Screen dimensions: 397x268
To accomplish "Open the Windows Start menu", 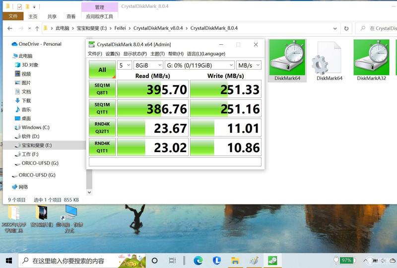I will 9,261.
